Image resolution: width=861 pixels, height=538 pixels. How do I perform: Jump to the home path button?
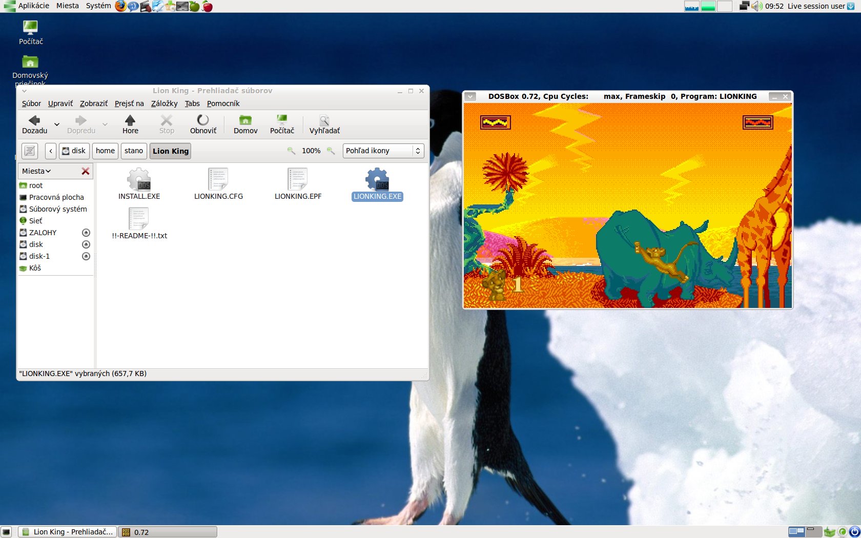click(105, 151)
